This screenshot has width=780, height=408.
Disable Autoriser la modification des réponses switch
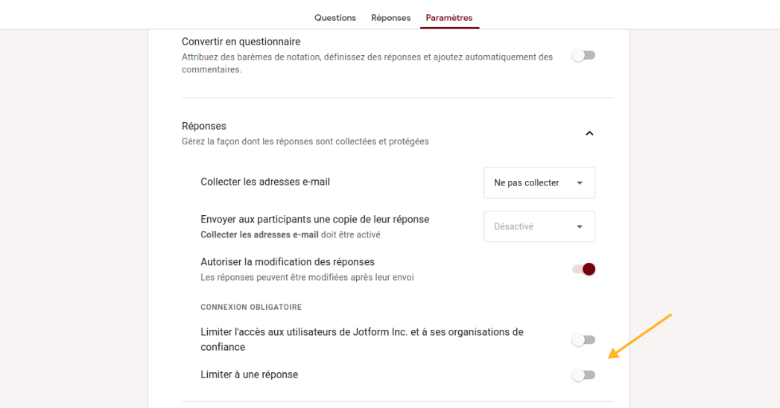tap(583, 269)
